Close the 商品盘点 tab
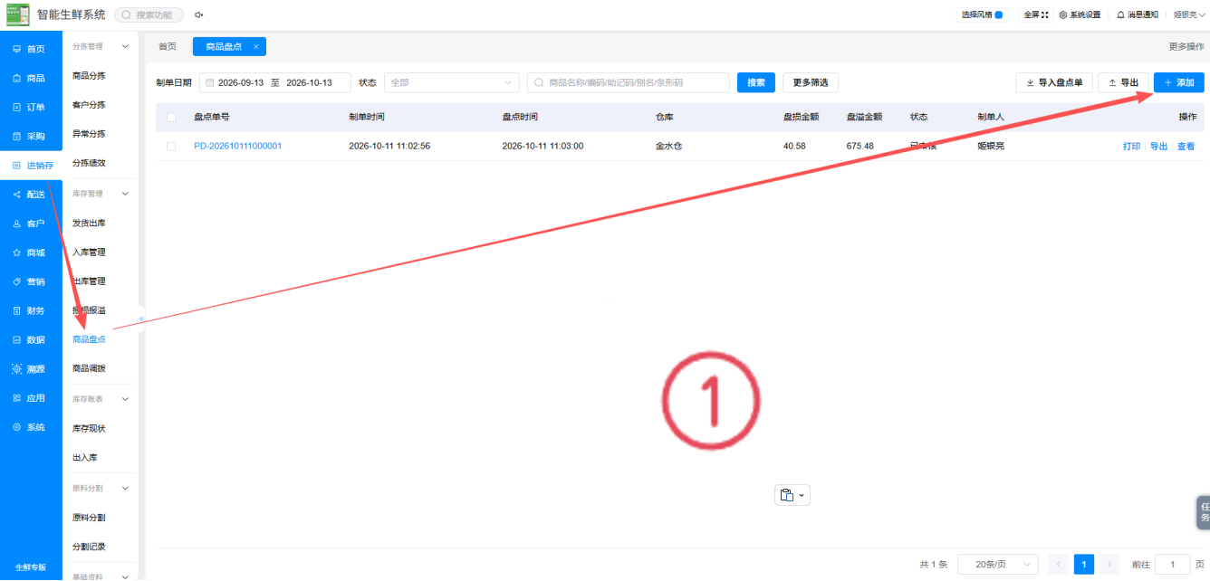1210x581 pixels. click(256, 46)
